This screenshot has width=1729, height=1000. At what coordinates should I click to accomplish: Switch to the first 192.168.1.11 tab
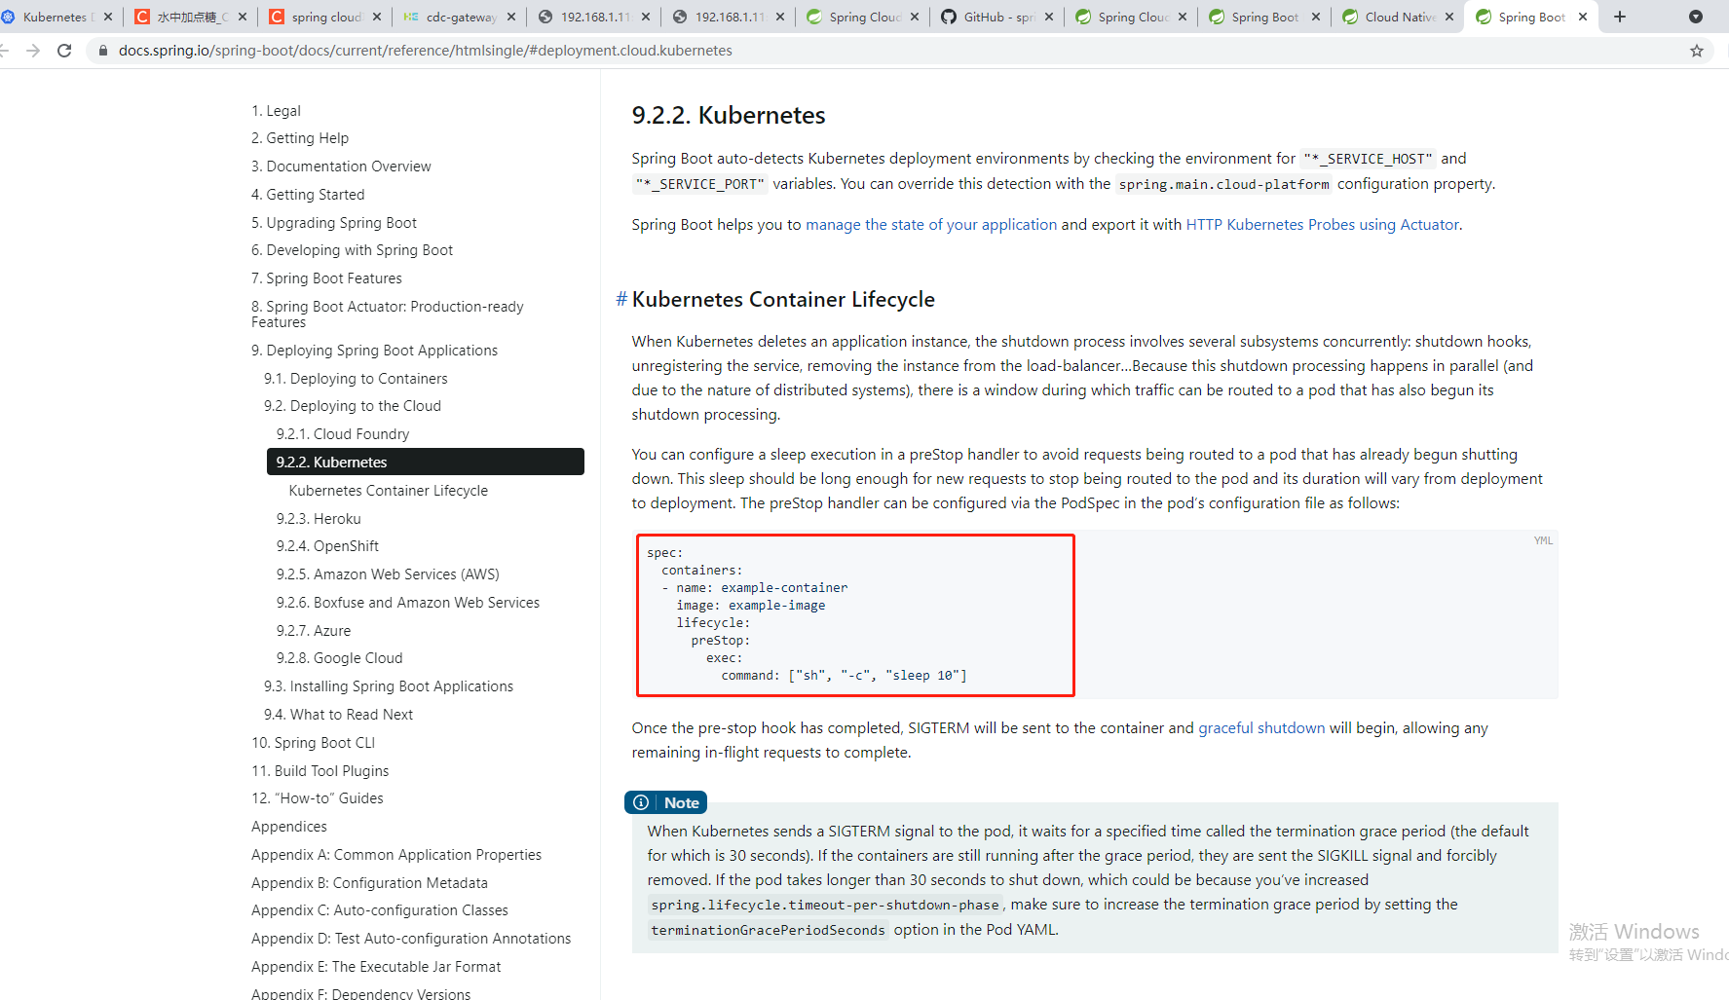594,17
